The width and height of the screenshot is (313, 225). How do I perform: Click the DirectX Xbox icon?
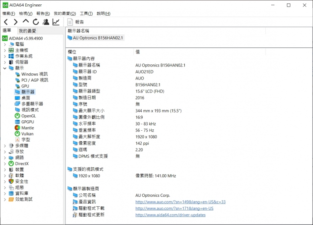11,164
